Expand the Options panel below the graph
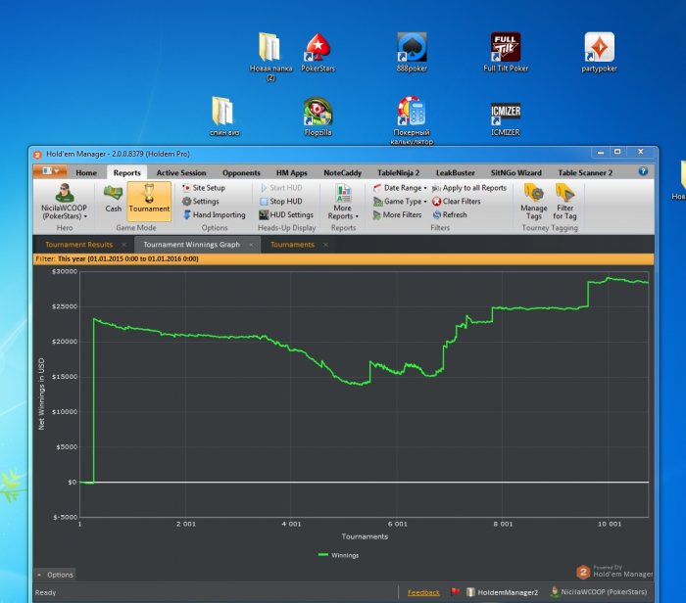686x603 pixels. tap(55, 575)
